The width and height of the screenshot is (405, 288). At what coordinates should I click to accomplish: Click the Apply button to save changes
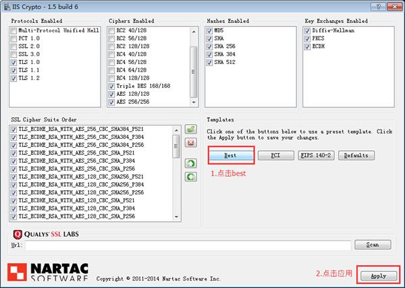pyautogui.click(x=378, y=275)
